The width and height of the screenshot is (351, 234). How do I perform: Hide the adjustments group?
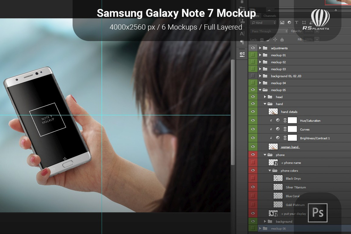click(253, 48)
